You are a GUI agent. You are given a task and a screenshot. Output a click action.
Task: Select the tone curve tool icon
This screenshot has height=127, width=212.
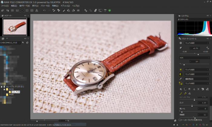tap(185, 89)
